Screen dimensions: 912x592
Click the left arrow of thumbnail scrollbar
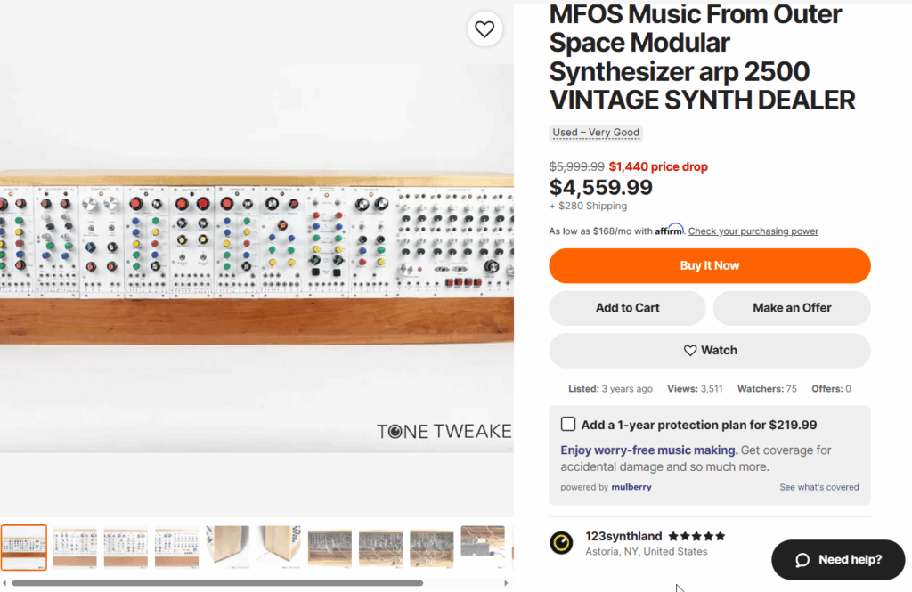click(4, 583)
